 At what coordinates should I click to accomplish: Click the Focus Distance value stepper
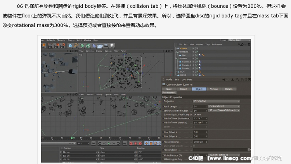(206, 142)
